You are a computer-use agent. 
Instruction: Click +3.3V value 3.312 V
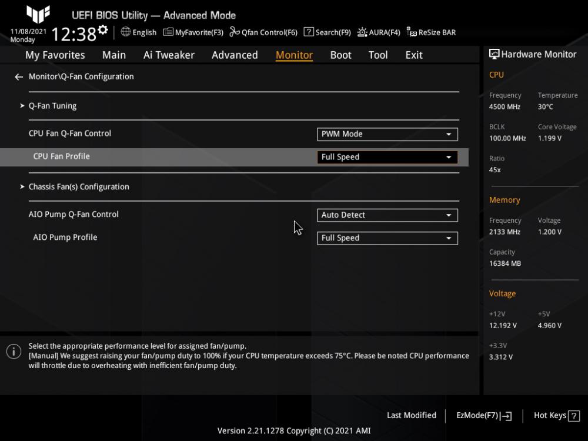[x=501, y=357]
